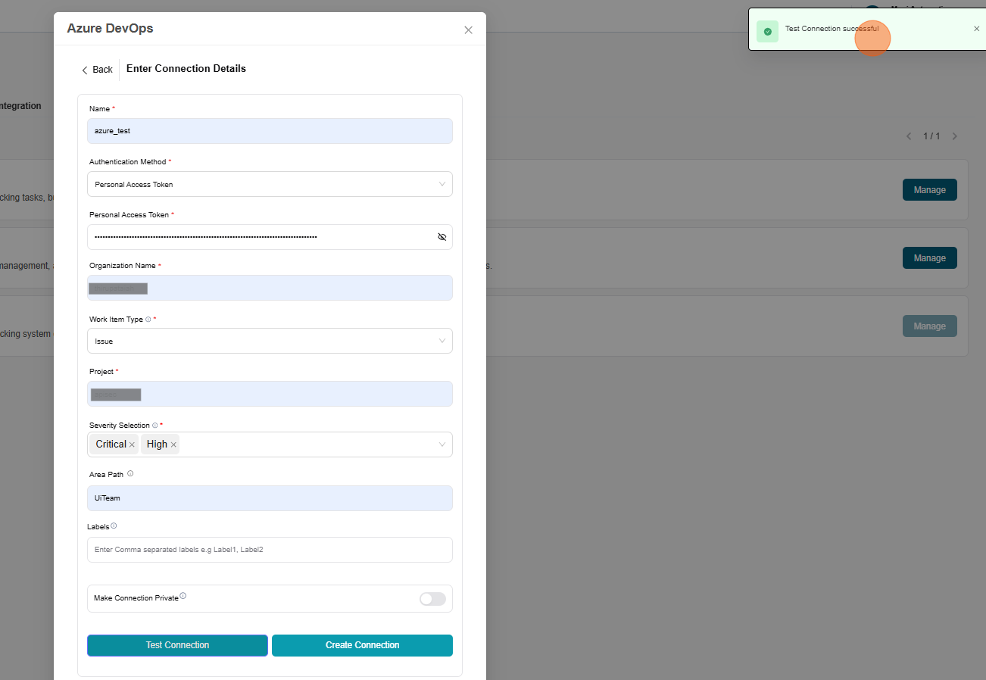Close the Azure DevOps dialog
The width and height of the screenshot is (986, 680).
[x=468, y=30]
